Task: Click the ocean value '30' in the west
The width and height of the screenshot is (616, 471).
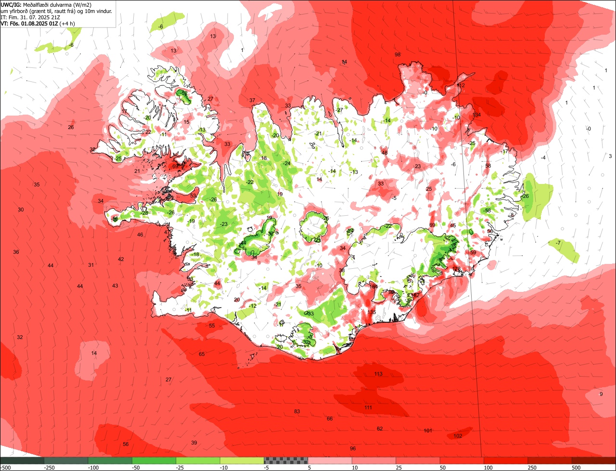Action: (x=21, y=209)
